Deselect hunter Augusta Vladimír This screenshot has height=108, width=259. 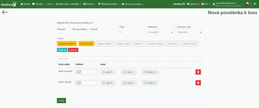67,44
